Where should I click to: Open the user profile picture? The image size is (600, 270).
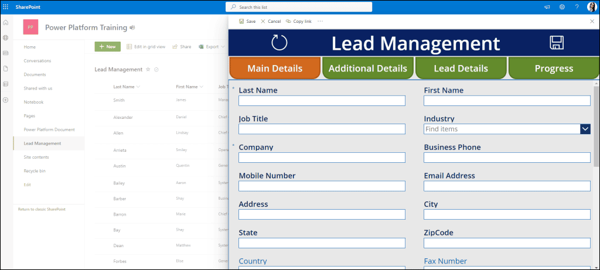click(x=592, y=7)
